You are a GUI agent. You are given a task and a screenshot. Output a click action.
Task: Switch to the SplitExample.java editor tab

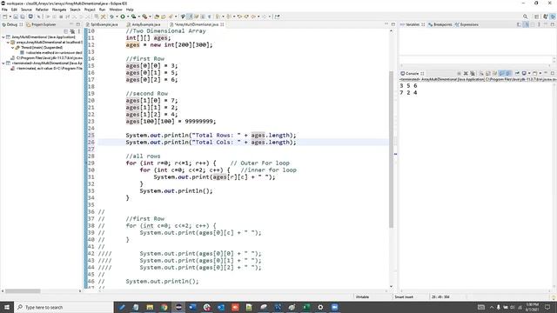tap(104, 24)
